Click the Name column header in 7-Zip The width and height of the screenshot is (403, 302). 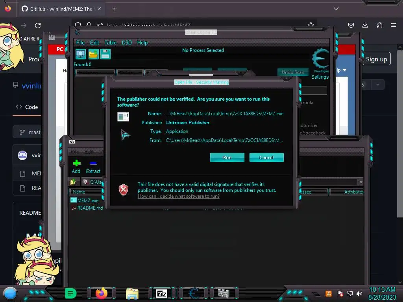[86, 192]
